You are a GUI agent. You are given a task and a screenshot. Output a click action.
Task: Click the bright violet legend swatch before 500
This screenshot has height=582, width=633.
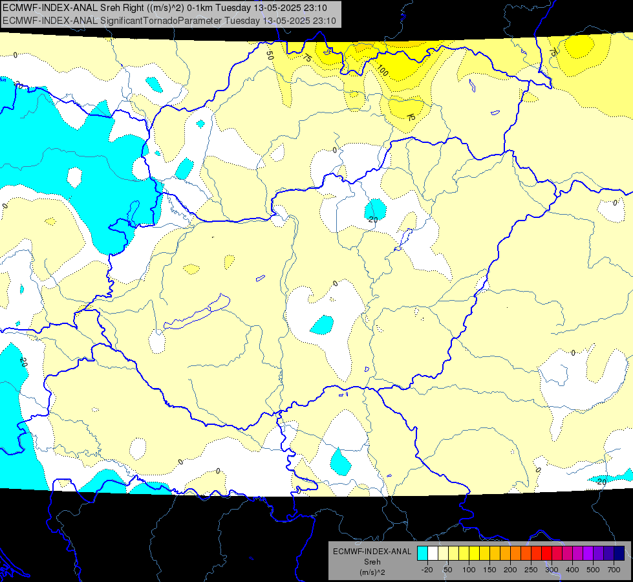coord(588,554)
